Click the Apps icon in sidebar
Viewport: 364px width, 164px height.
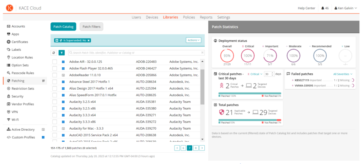point(9,34)
